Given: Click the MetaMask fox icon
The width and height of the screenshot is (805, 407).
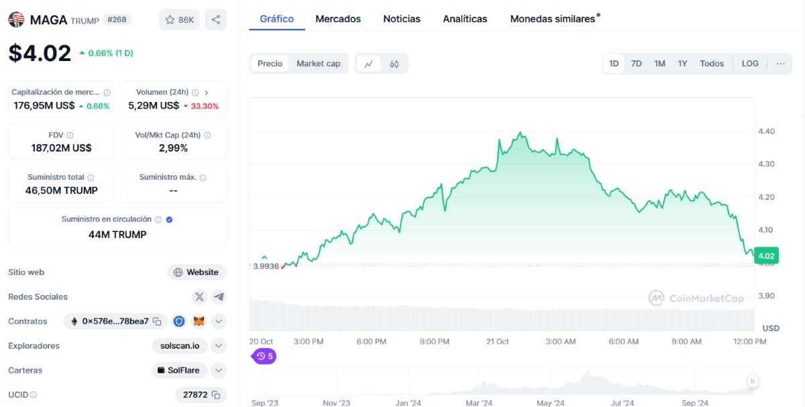Looking at the screenshot, I should click(x=199, y=321).
